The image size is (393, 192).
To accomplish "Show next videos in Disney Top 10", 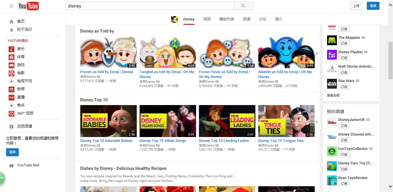I will (x=317, y=122).
